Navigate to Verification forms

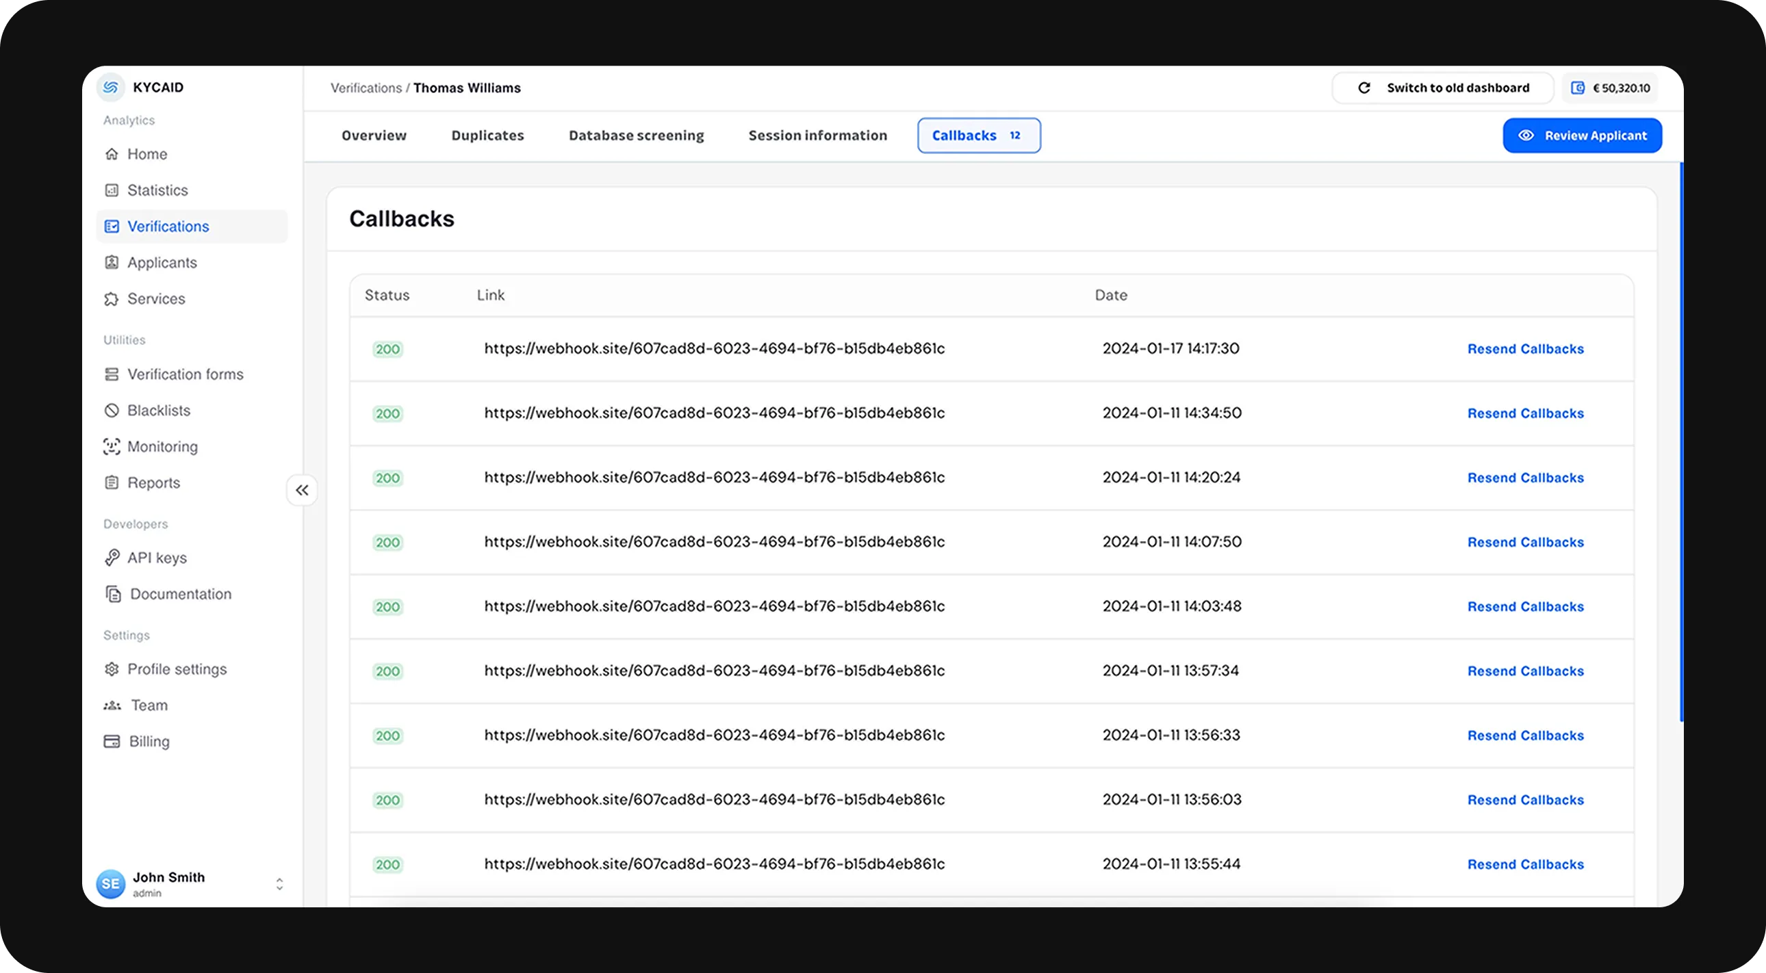(x=185, y=373)
